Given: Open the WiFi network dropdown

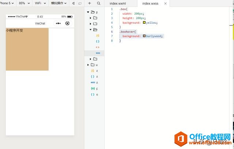Looking at the screenshot, I should click(40, 3).
